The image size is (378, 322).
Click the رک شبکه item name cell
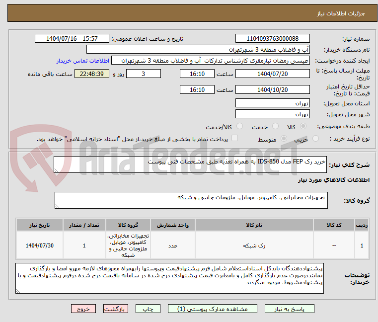click(x=254, y=245)
